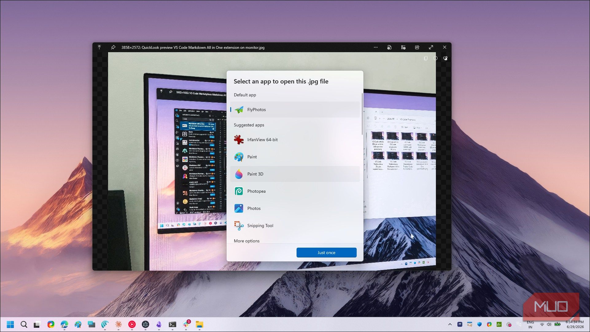
Task: Select Photos from the app list
Action: click(x=295, y=208)
